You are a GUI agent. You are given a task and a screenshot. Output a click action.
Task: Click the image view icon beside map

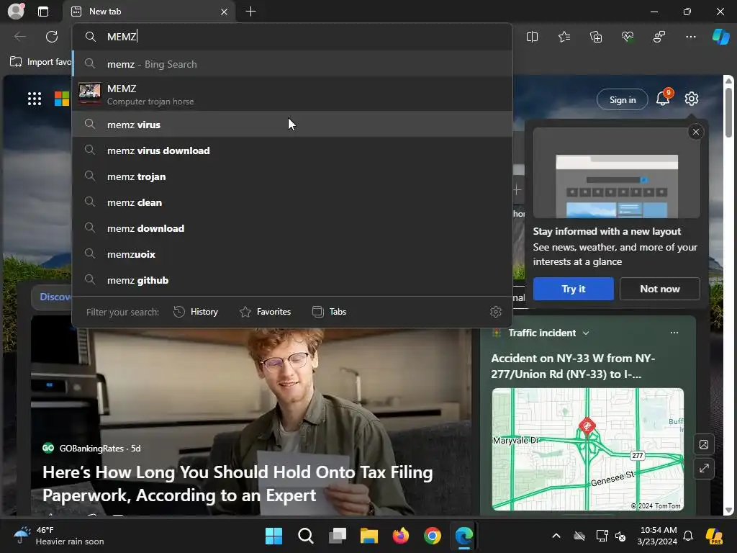coord(704,444)
